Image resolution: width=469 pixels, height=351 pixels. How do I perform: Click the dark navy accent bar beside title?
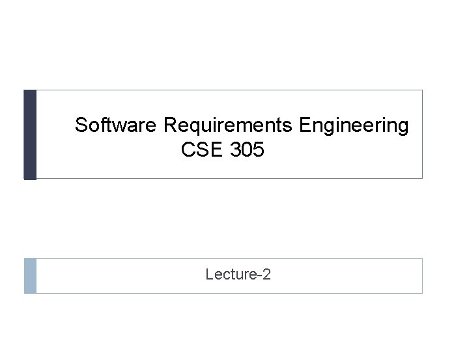coord(30,134)
